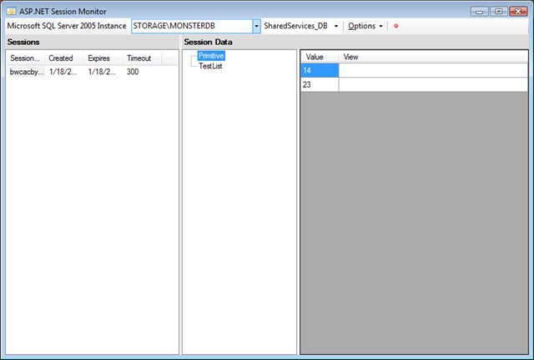534x360 pixels.
Task: Select the Primitive tree node
Action: [211, 56]
